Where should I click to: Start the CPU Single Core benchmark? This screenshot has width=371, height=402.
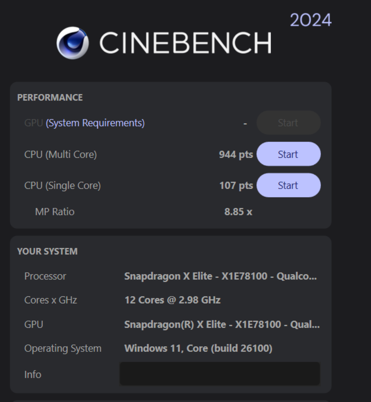click(x=288, y=185)
